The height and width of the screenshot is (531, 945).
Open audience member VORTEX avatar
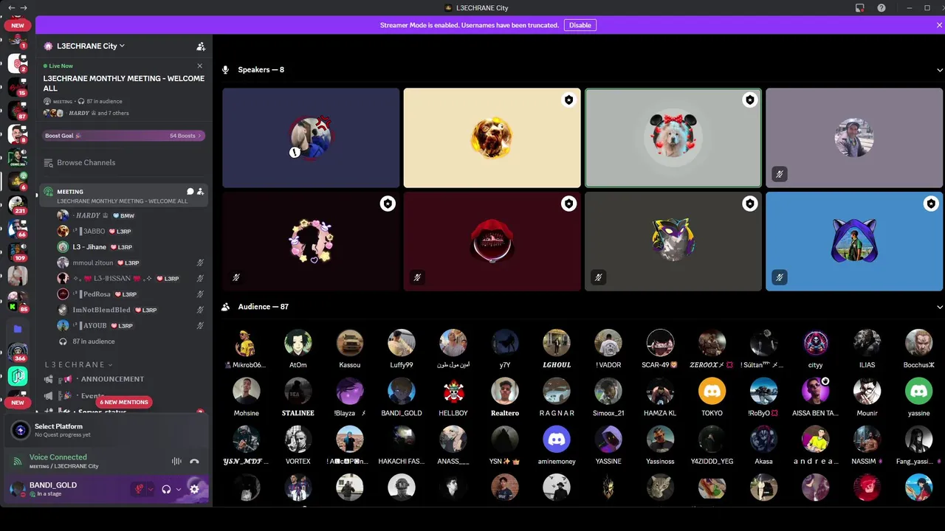pos(298,439)
